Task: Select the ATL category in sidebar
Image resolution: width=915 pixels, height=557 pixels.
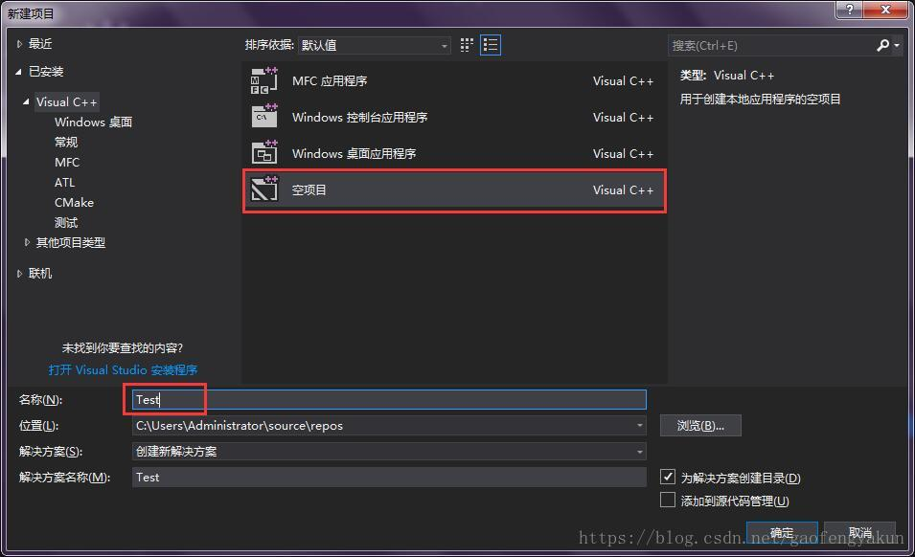Action: pyautogui.click(x=64, y=182)
